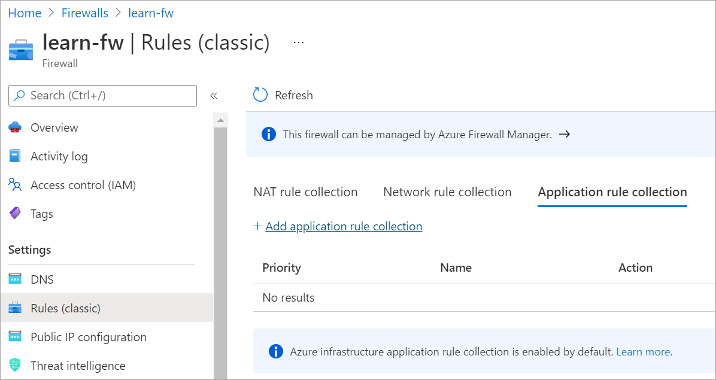Viewport: 716px width, 380px height.
Task: Open learn-fw breadcrumb link
Action: [x=151, y=13]
